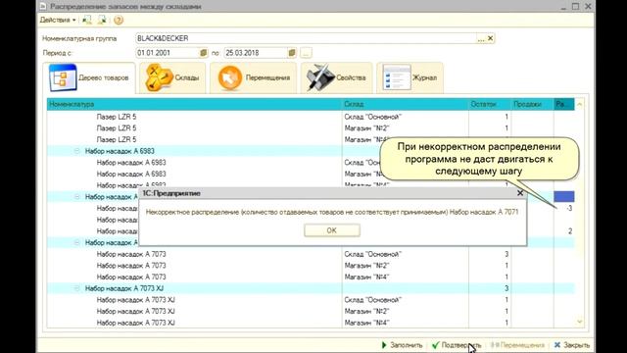Open calendar for the start date
Image resolution: width=627 pixels, height=353 pixels.
coord(204,53)
